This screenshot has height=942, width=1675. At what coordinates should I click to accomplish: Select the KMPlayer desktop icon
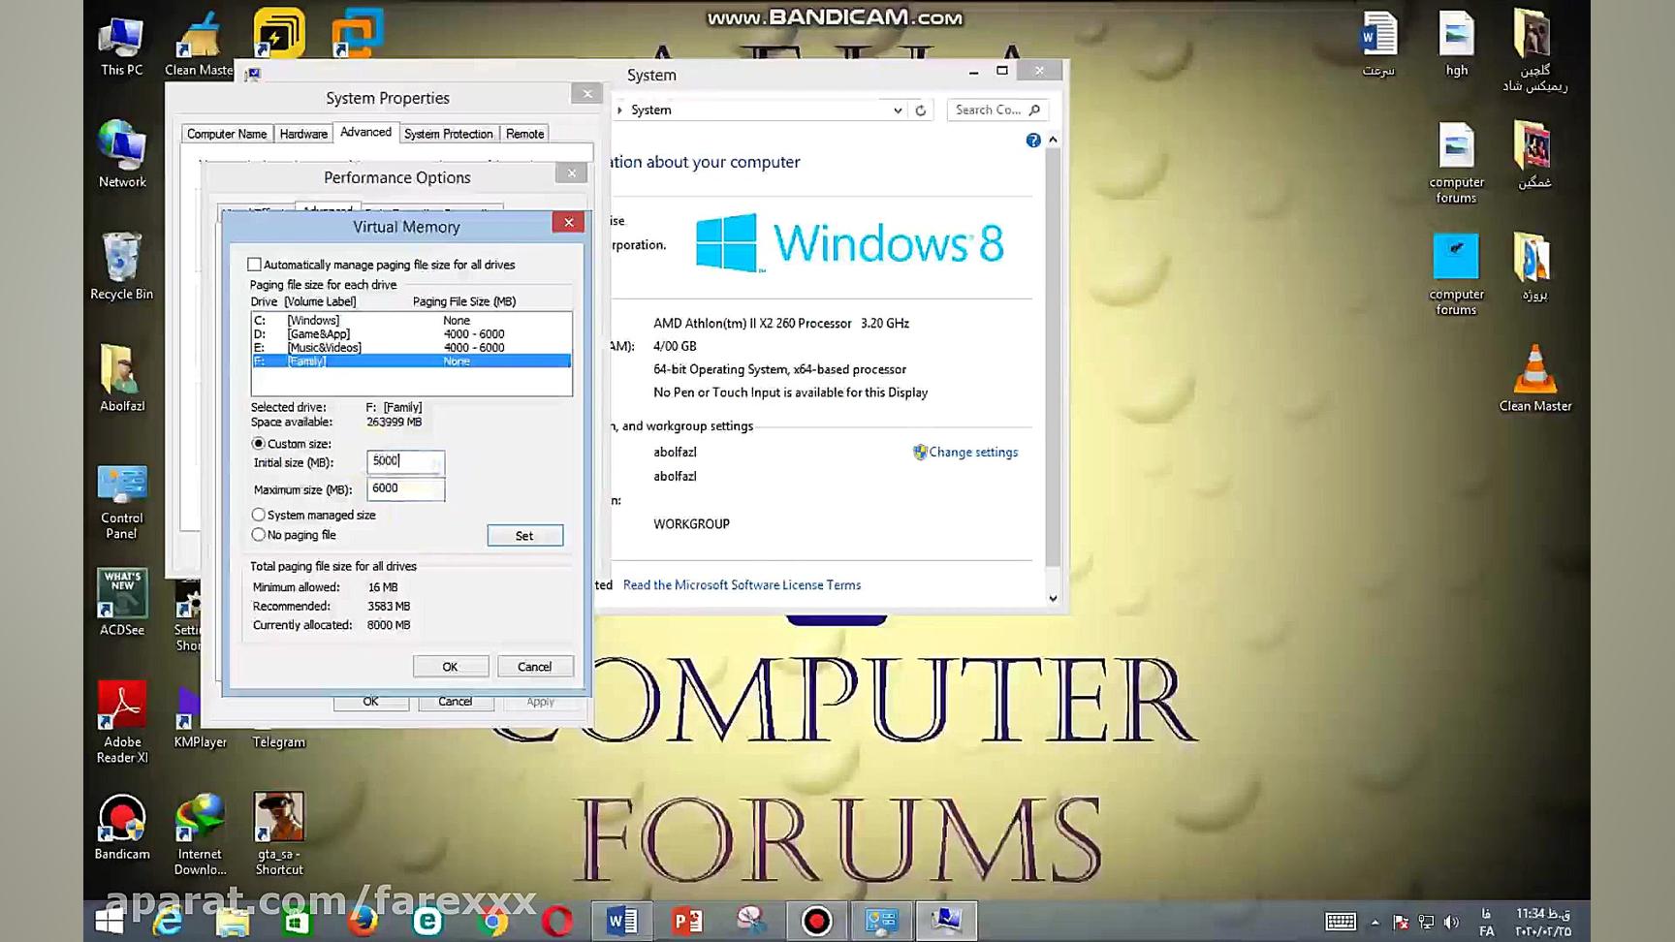tap(200, 716)
